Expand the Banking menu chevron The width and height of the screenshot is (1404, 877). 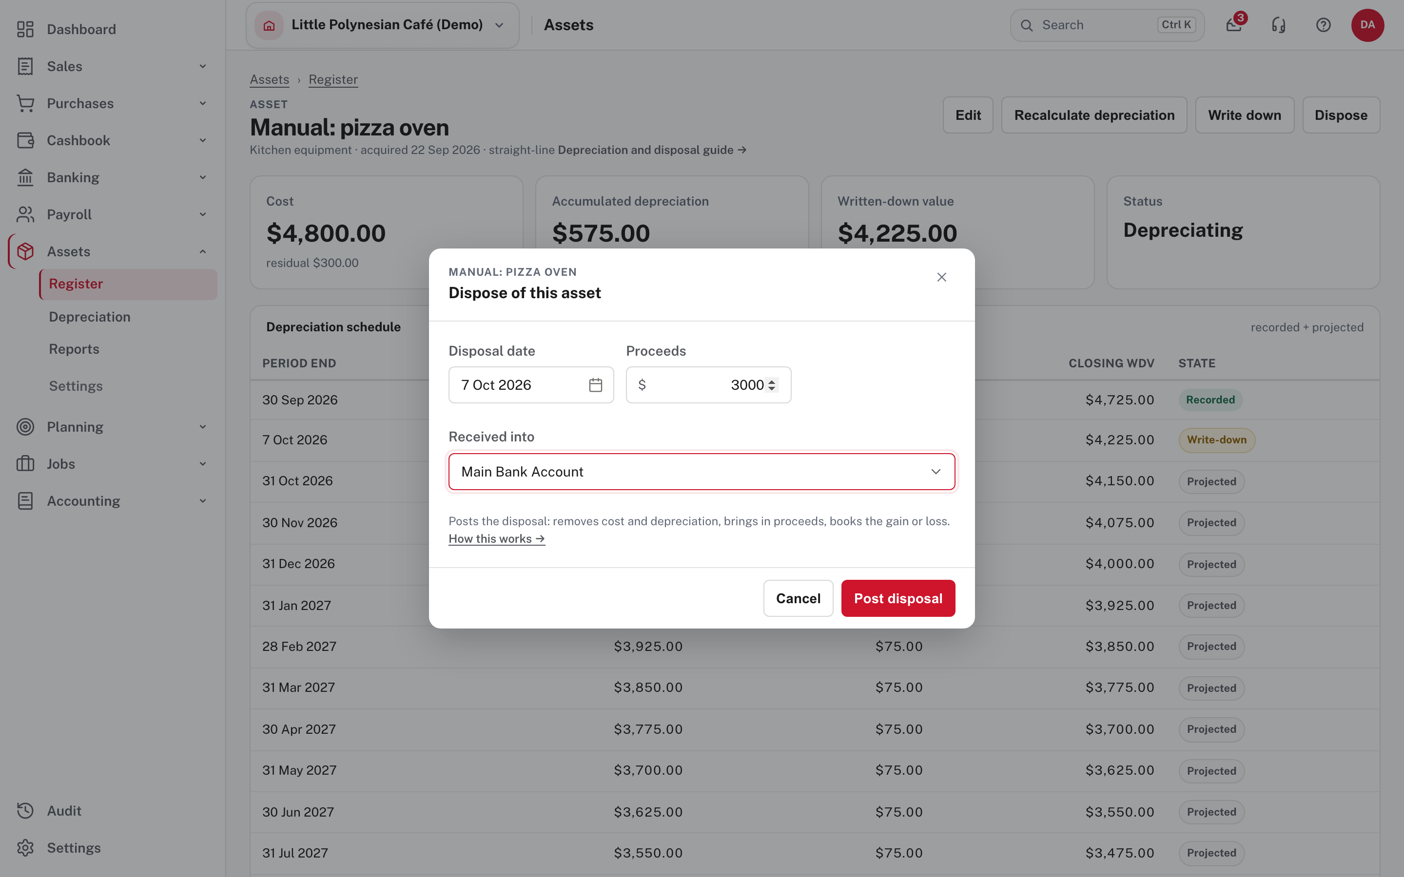pos(203,177)
